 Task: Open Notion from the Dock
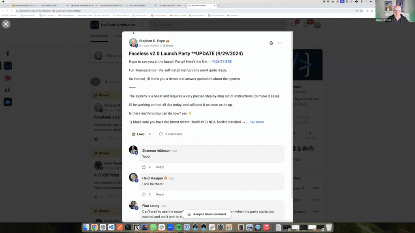click(x=137, y=227)
